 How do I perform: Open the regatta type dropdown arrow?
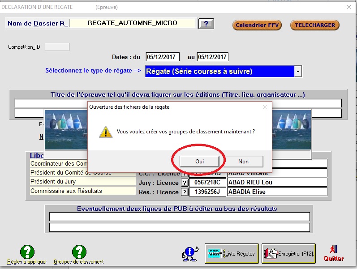298,72
